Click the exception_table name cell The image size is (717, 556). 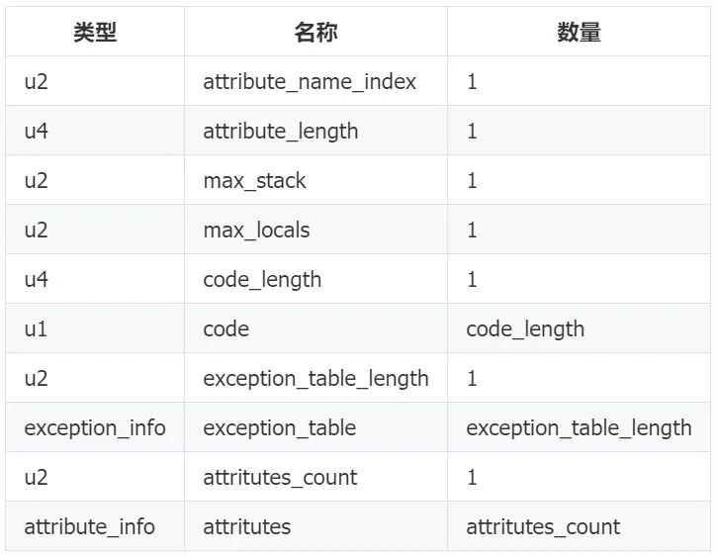279,427
